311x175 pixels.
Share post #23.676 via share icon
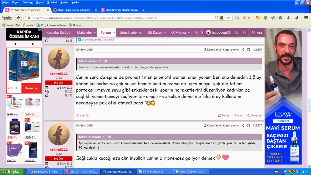click(x=243, y=50)
